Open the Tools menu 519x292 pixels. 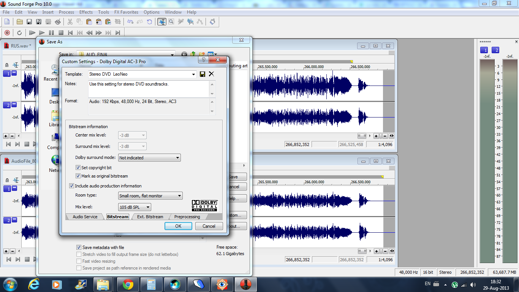(103, 12)
